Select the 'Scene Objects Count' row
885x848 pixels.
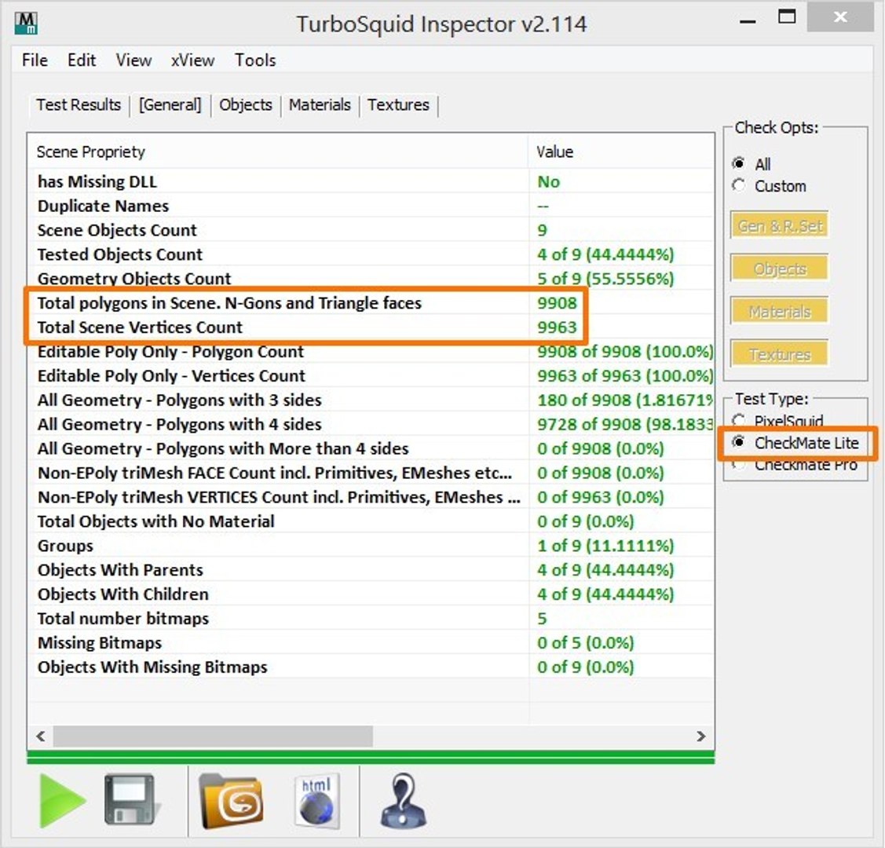[371, 230]
